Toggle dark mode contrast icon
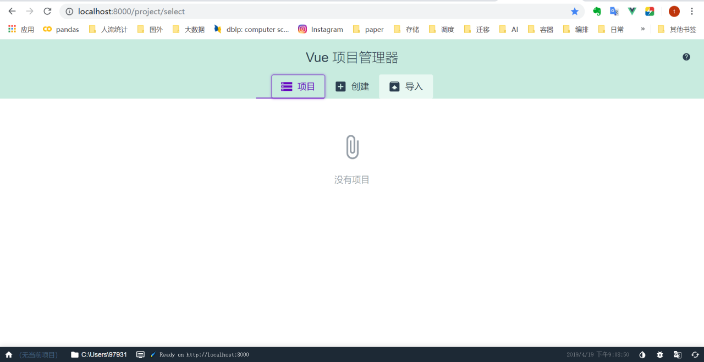Viewport: 704px width, 362px height. click(x=642, y=355)
